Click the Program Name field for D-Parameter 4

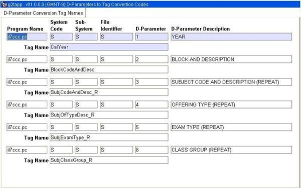[x=27, y=104]
